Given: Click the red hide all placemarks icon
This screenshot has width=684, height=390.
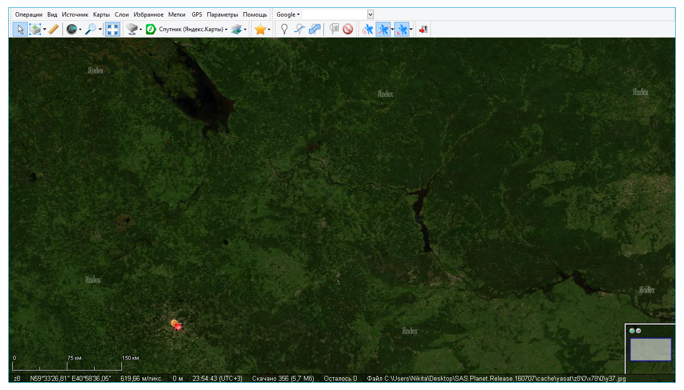Looking at the screenshot, I should click(347, 30).
